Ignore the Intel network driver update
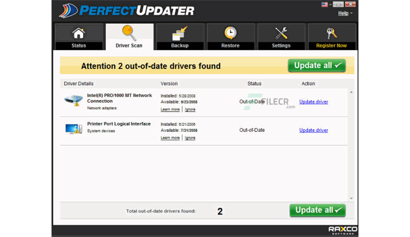The height and width of the screenshot is (237, 410). click(190, 109)
